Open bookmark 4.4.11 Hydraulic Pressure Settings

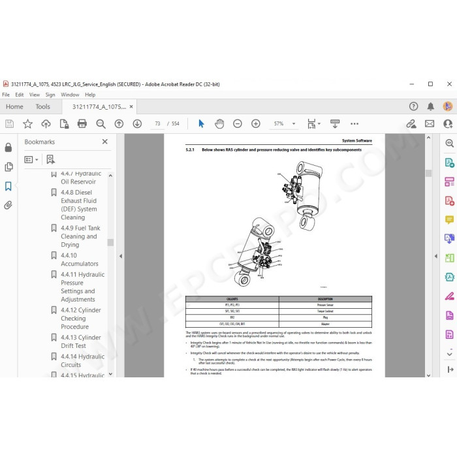(x=82, y=287)
